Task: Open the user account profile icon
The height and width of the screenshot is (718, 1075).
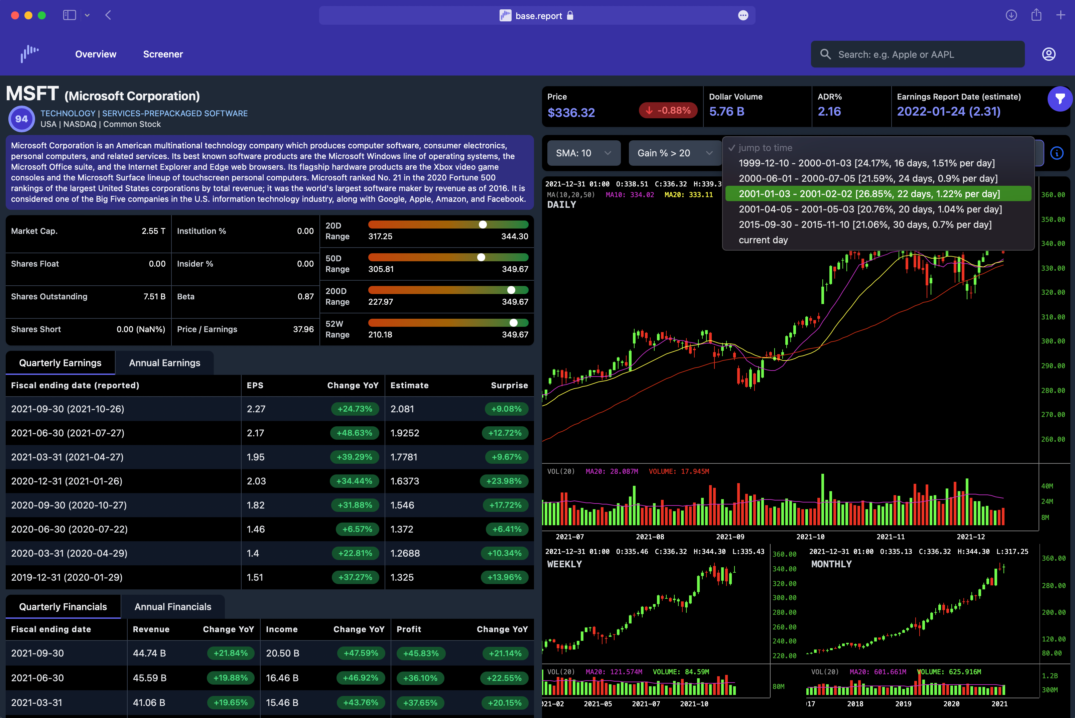Action: [x=1049, y=54]
